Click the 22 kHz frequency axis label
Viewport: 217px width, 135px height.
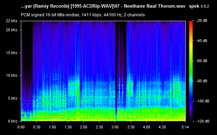[11, 21]
